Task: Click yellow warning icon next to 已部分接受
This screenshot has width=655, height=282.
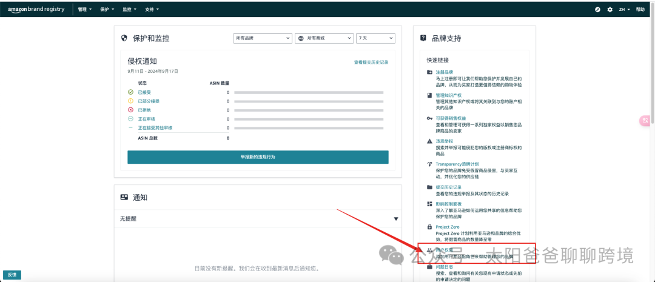Action: pyautogui.click(x=130, y=101)
